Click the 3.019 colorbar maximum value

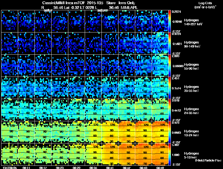176,101
